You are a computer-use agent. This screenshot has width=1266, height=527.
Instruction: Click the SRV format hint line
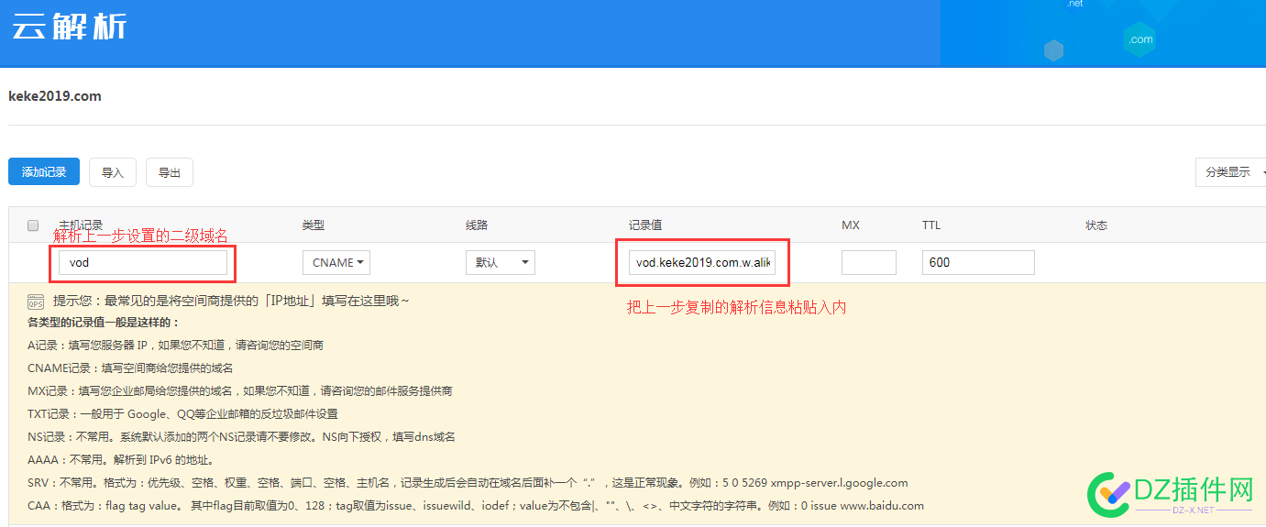468,483
